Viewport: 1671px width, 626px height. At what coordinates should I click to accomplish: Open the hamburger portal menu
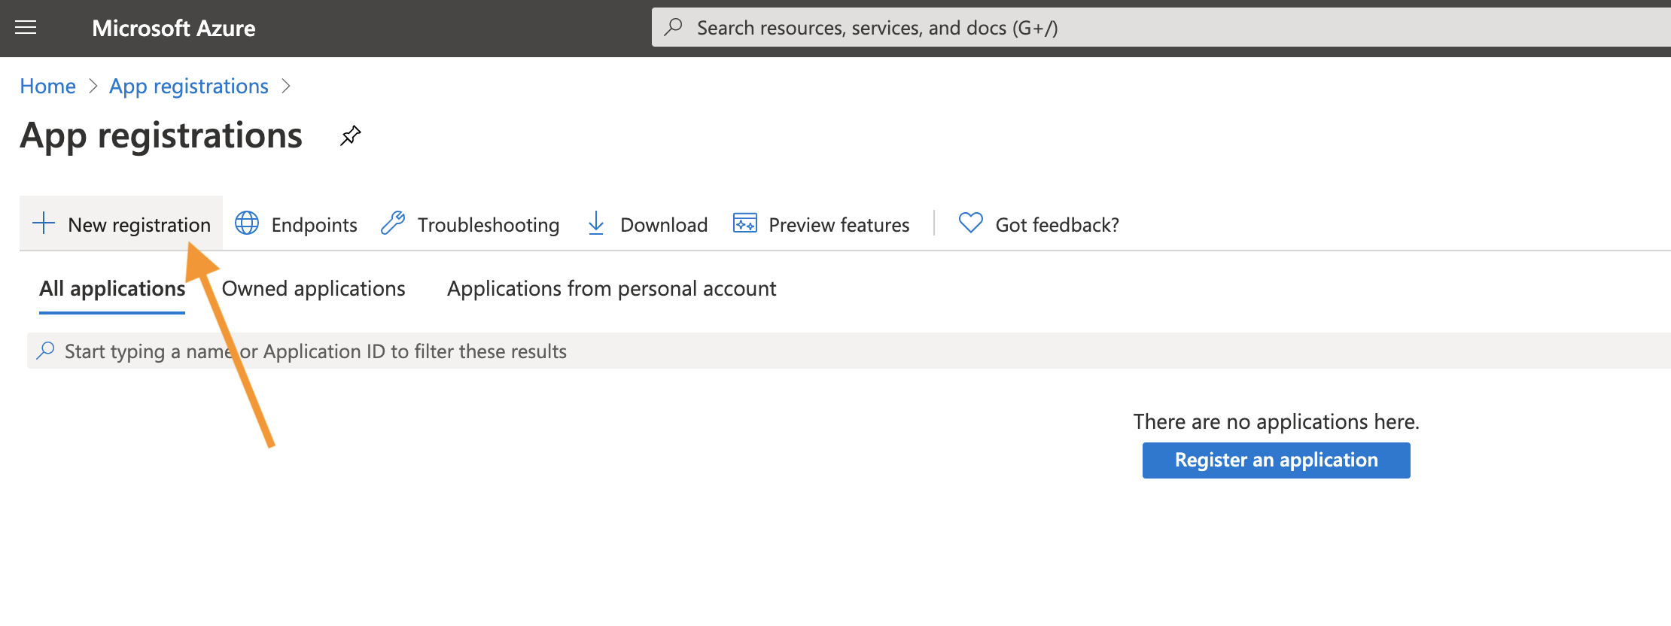[x=26, y=28]
